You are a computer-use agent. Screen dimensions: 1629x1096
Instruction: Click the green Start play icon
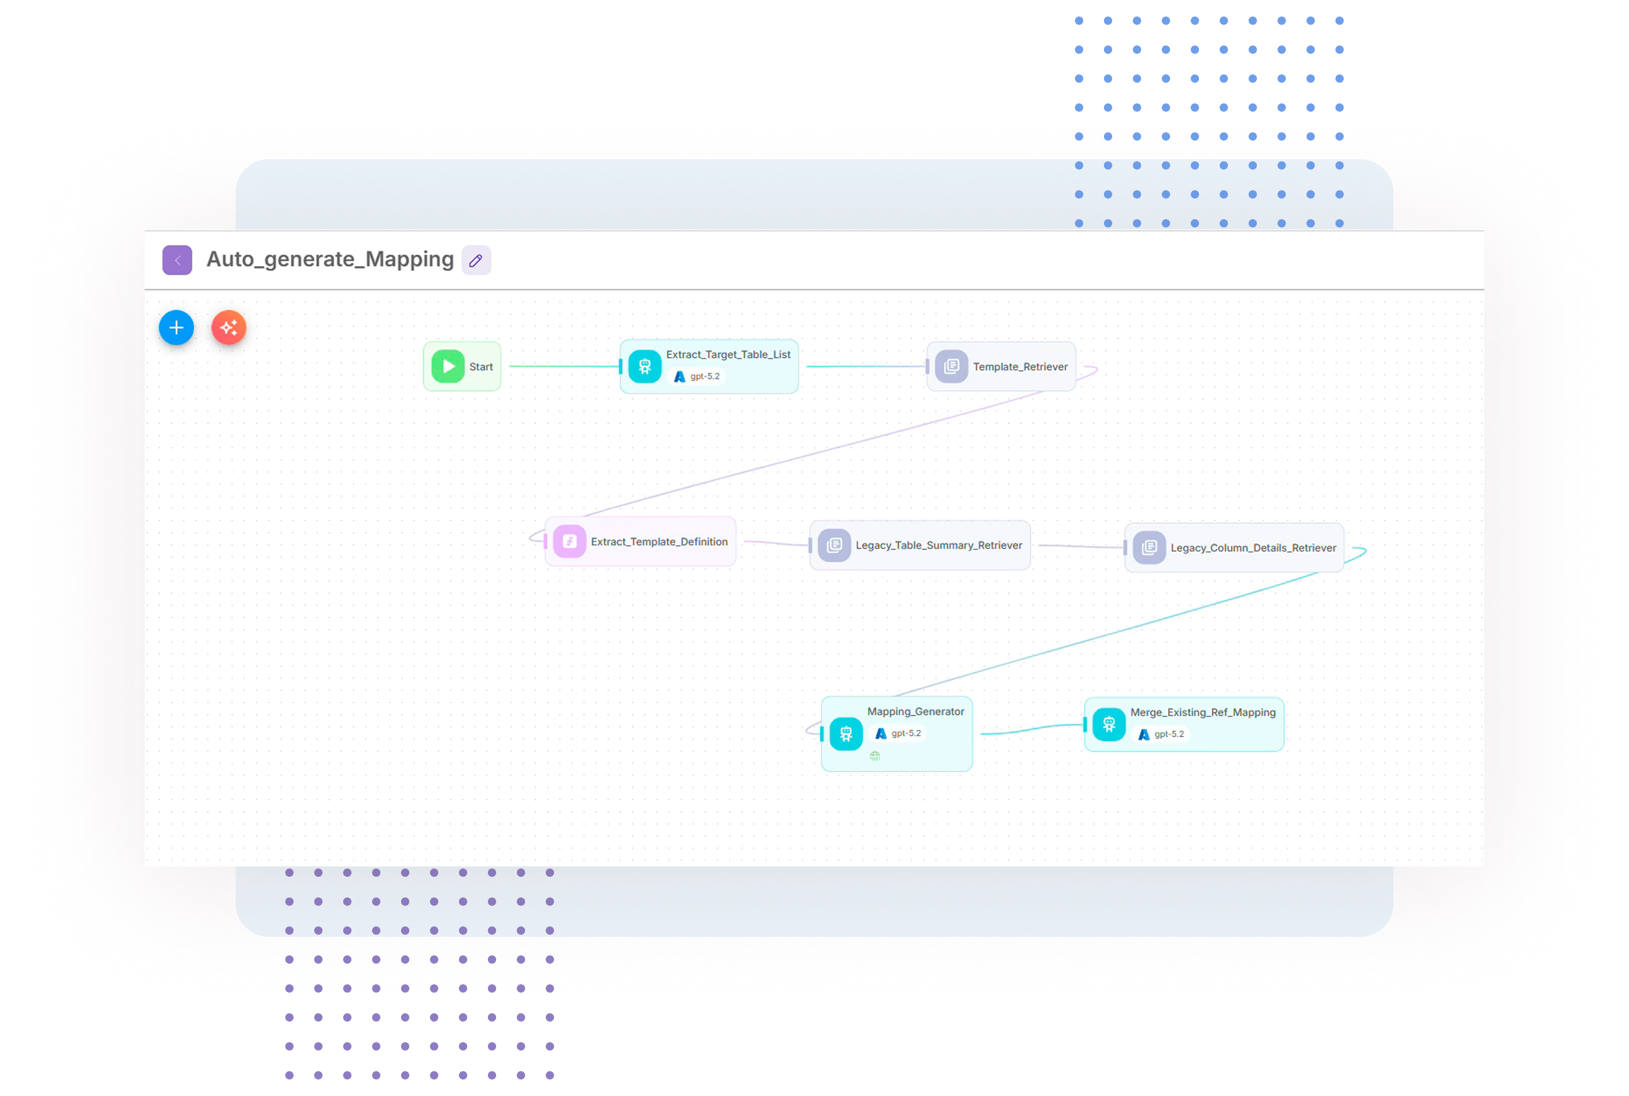pyautogui.click(x=448, y=366)
